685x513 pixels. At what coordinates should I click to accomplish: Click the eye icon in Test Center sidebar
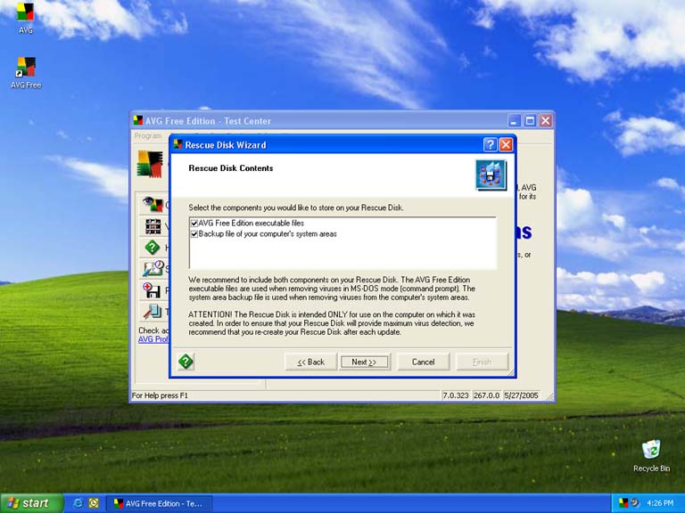tap(153, 204)
